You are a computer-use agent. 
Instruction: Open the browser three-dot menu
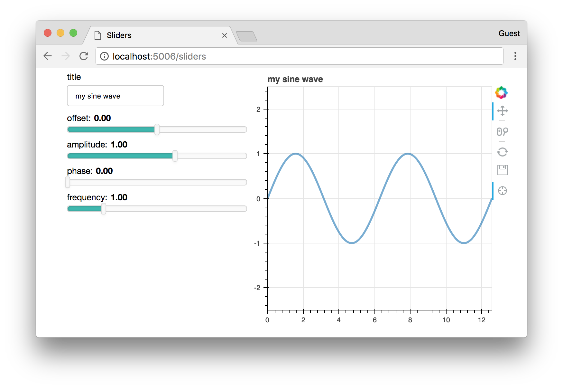[515, 56]
